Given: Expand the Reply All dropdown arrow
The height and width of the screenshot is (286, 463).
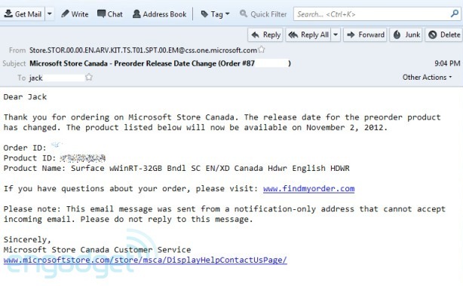Looking at the screenshot, I should pyautogui.click(x=336, y=35).
